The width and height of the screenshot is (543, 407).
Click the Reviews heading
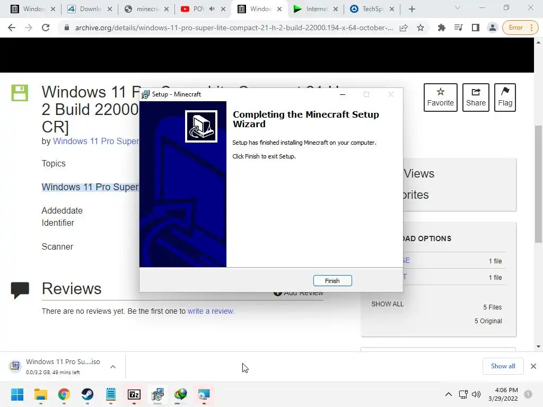72,289
